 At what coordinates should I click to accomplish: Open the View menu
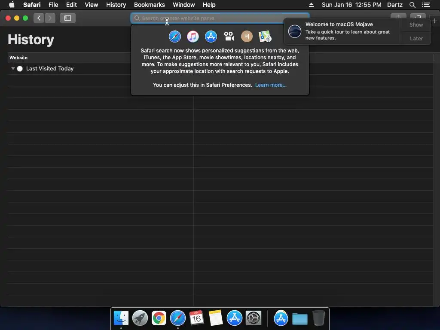pos(92,5)
